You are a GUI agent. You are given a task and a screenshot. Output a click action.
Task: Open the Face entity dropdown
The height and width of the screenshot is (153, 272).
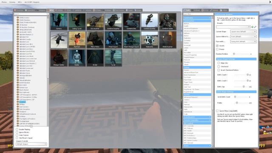243,42
